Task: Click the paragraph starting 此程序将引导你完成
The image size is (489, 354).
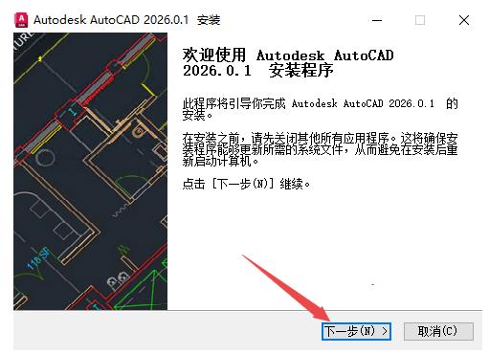Action: 321,109
